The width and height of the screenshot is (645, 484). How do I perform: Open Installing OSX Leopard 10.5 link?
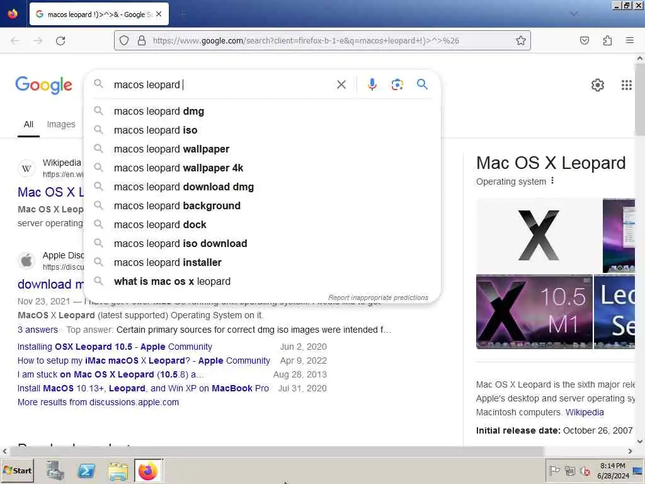[115, 347]
